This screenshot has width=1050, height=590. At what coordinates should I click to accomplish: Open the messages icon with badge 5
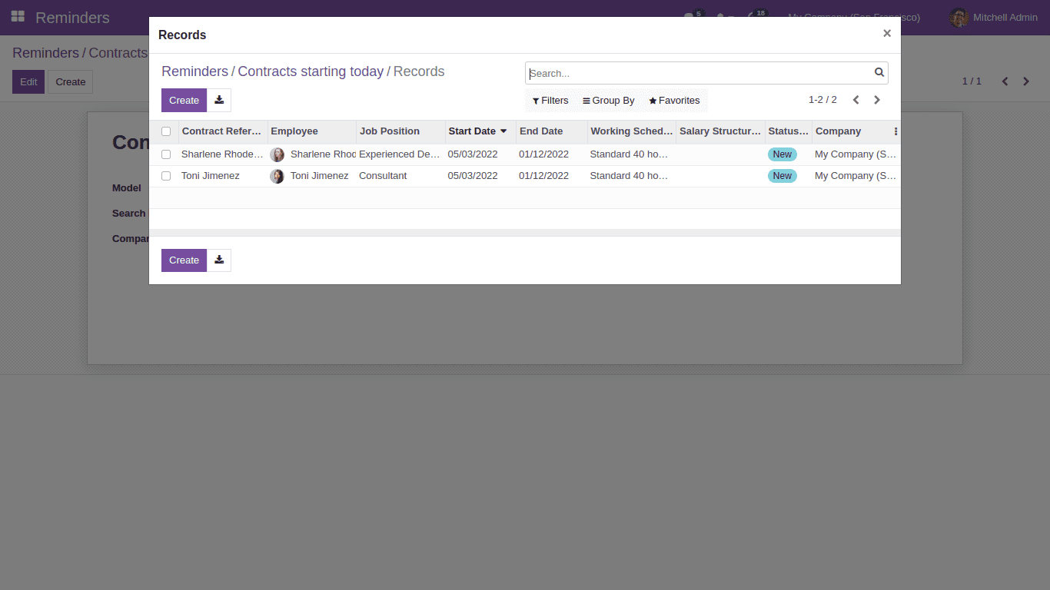click(690, 17)
